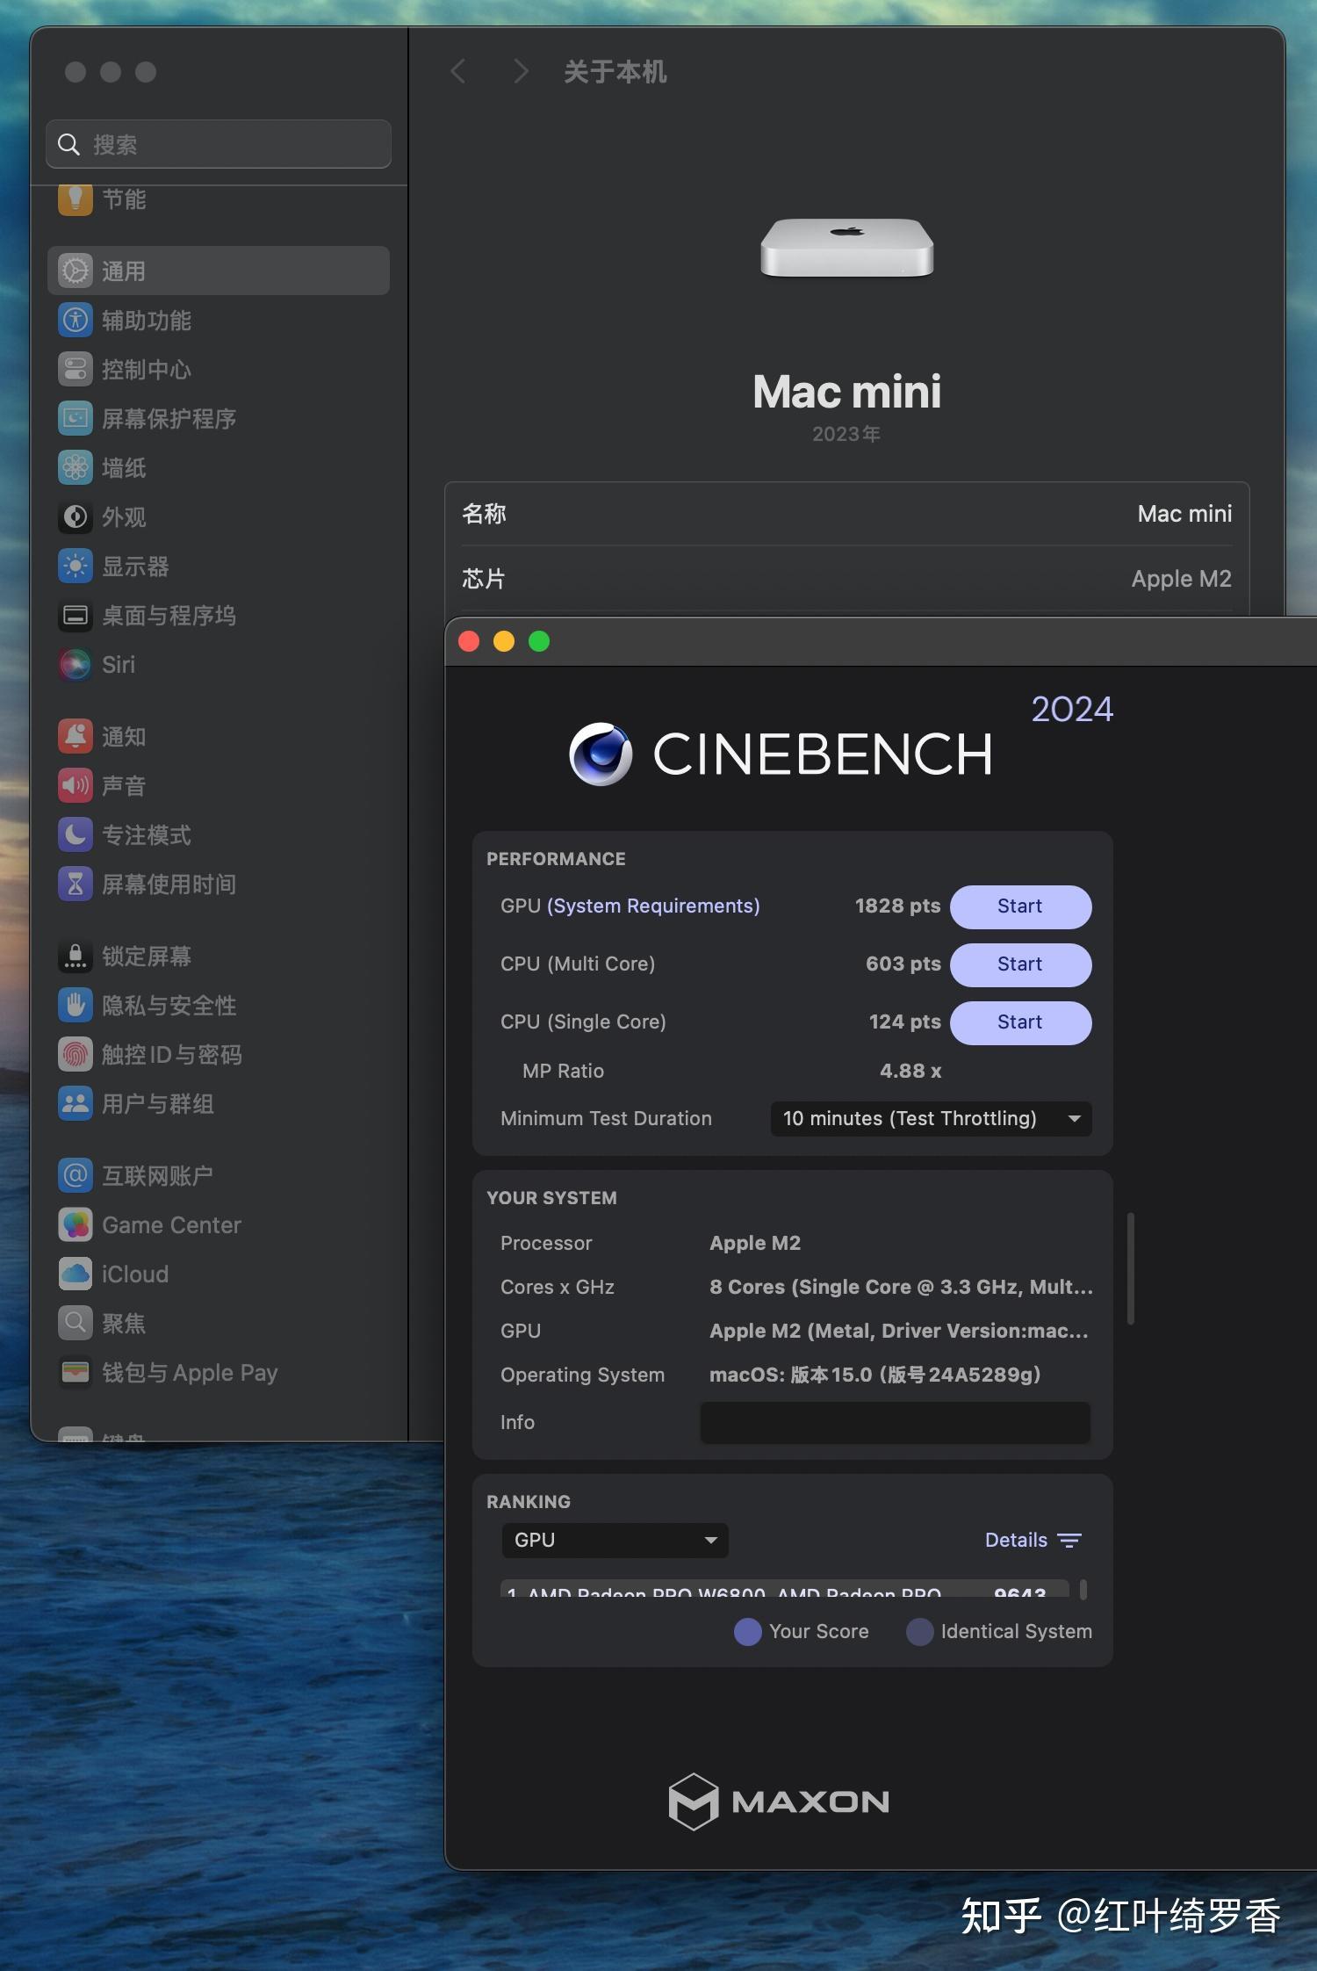Image resolution: width=1317 pixels, height=1971 pixels.
Task: Expand the GPU ranking category dropdown
Action: pyautogui.click(x=615, y=1541)
